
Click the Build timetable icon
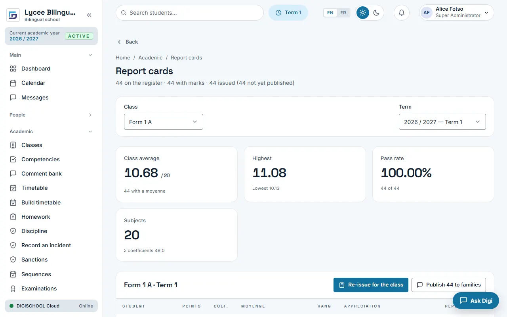(x=13, y=202)
